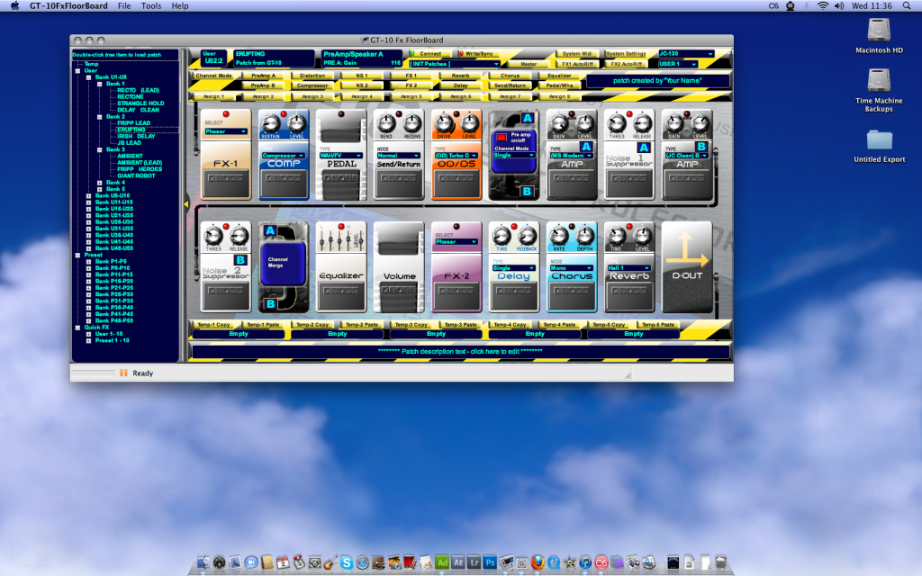Click the OD/DS pedal footswitch
The image size is (922, 576).
point(456,184)
